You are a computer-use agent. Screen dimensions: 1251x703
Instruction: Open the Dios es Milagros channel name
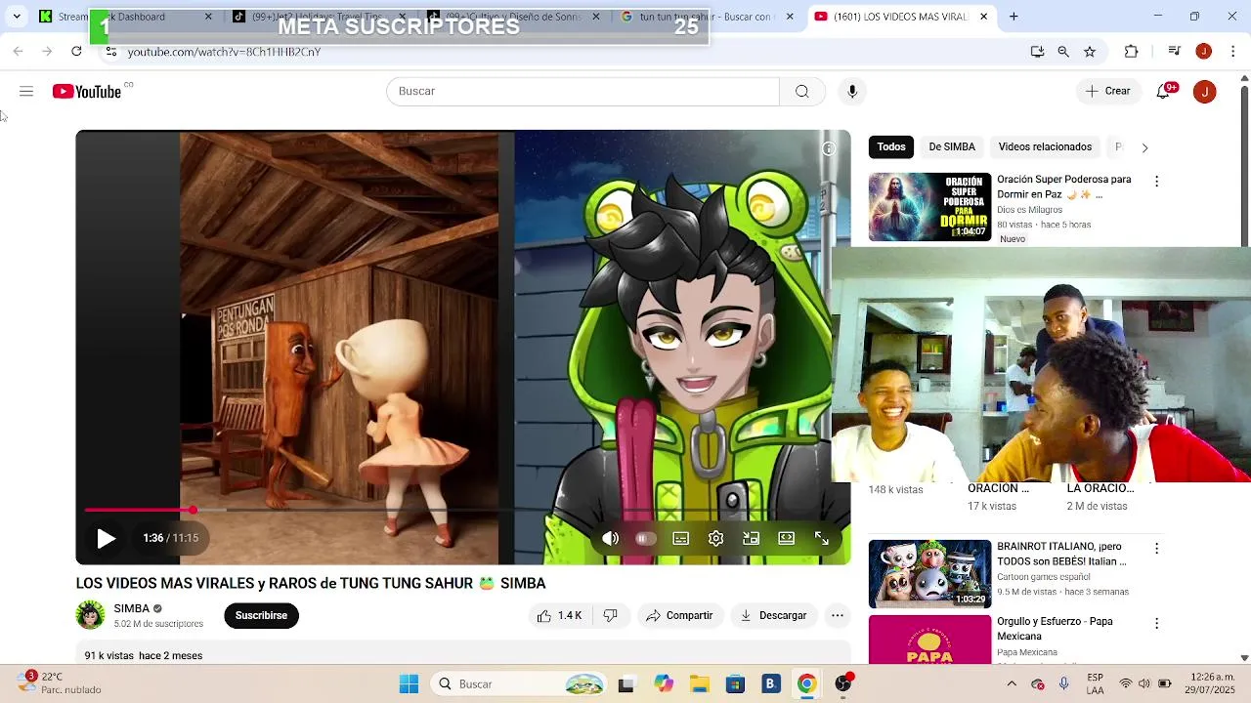(1029, 210)
